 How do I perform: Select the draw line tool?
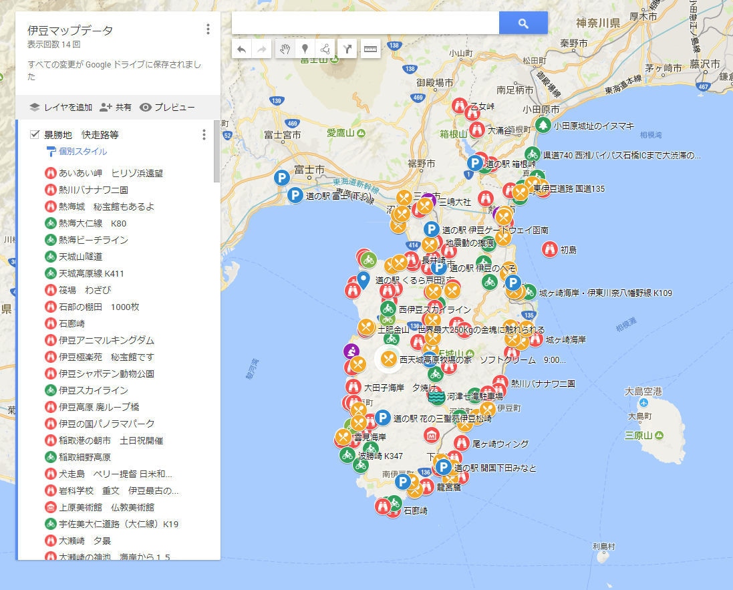[x=325, y=49]
